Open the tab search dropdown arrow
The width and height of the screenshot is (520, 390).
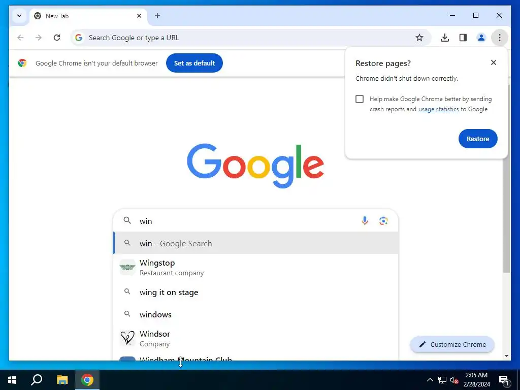[x=19, y=16]
